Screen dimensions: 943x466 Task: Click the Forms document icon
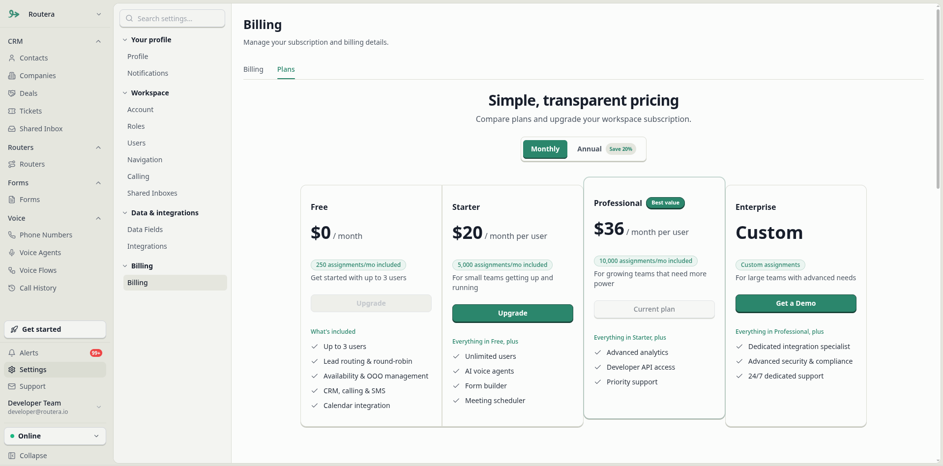[x=12, y=200]
